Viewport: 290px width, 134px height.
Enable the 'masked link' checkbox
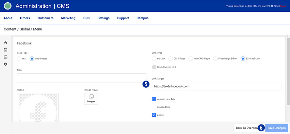click(x=154, y=107)
